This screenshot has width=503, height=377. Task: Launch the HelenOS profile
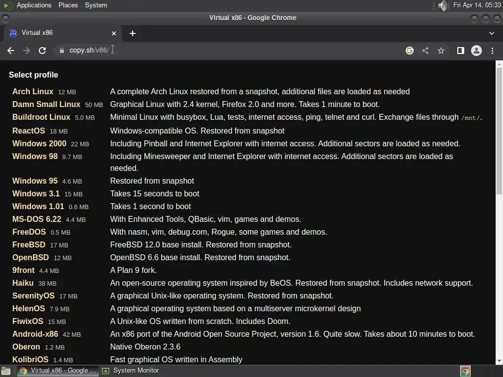(28, 309)
